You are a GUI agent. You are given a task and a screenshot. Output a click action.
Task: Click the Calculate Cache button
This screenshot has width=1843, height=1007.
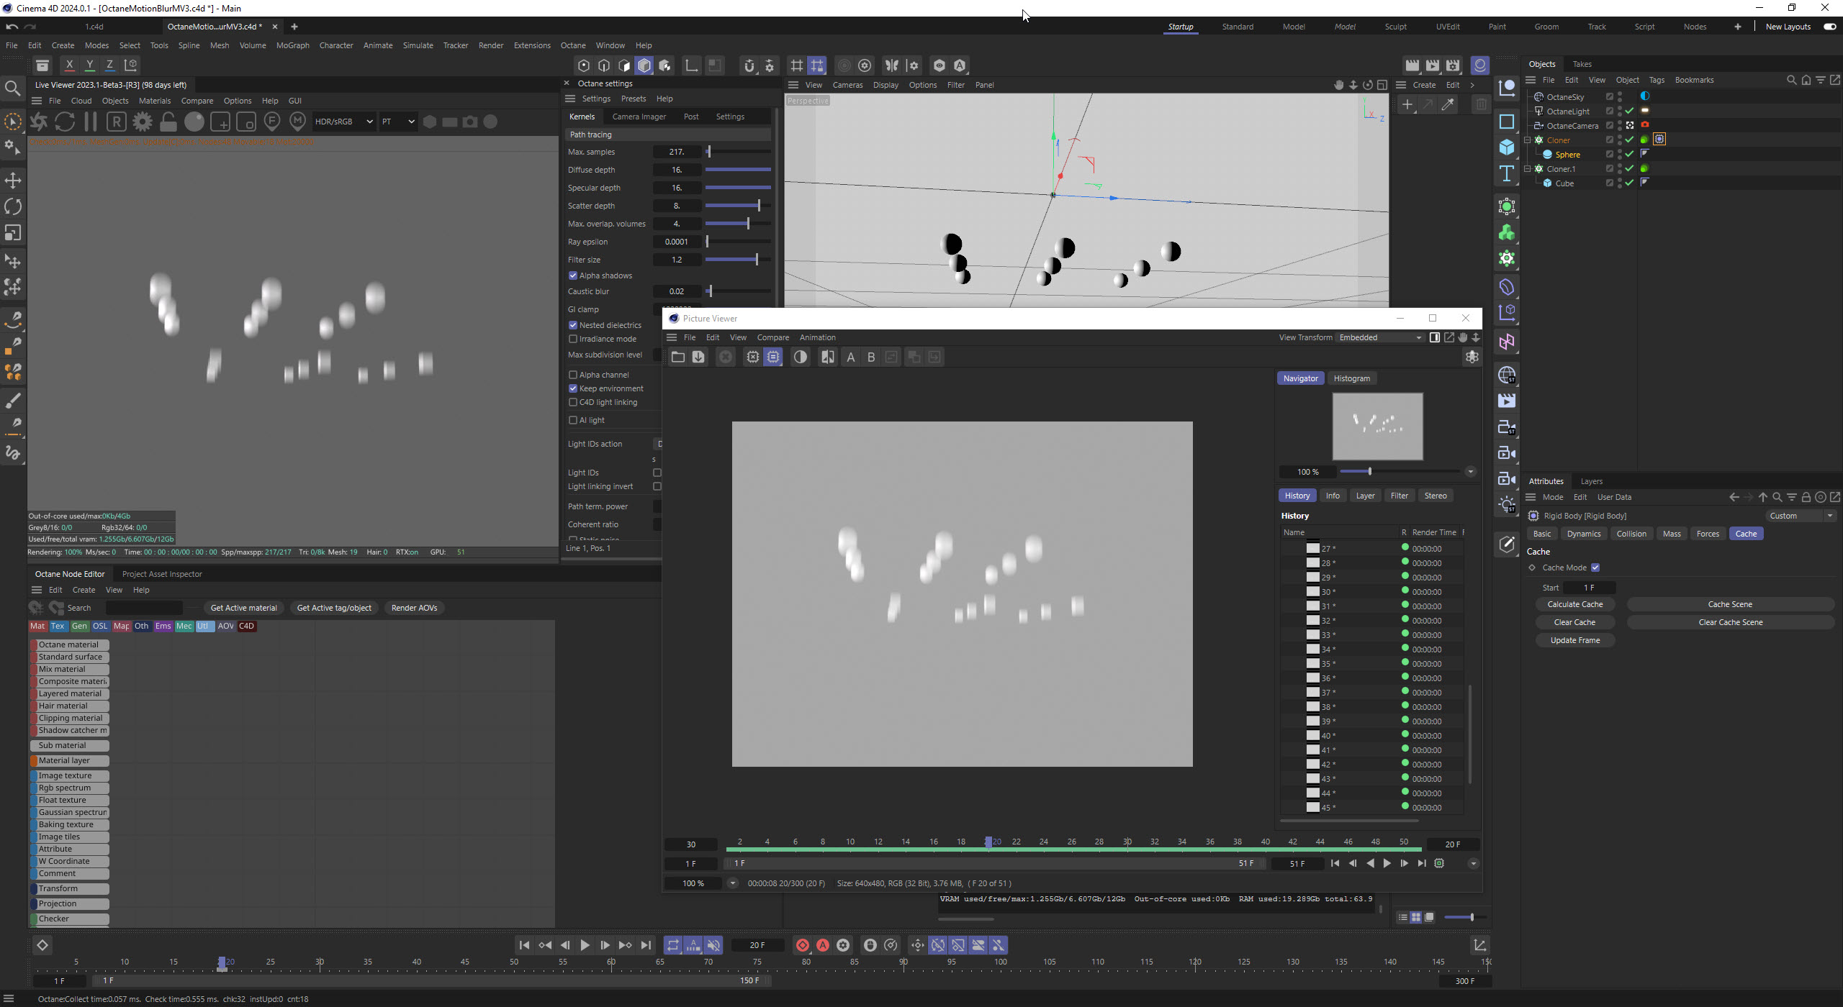pos(1574,604)
